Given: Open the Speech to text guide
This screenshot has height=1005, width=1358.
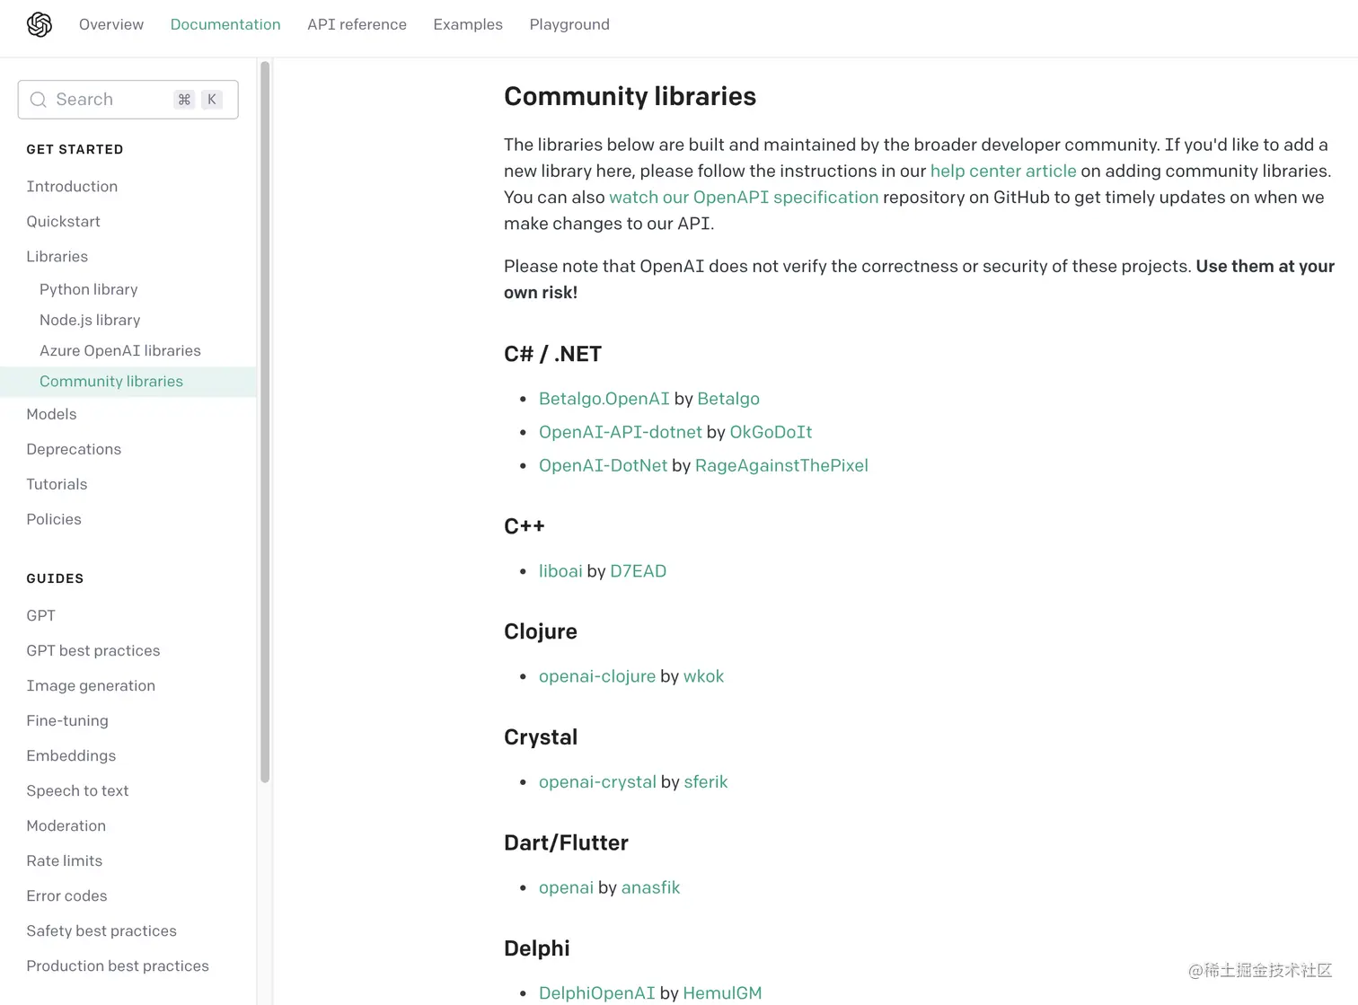Looking at the screenshot, I should click(77, 790).
